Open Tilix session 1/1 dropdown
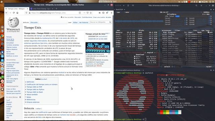This screenshot has width=215, height=121. [x=118, y=5]
